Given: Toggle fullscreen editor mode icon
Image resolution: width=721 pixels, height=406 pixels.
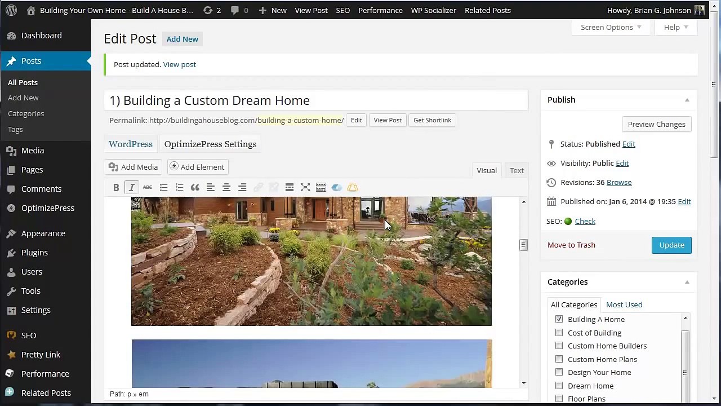Looking at the screenshot, I should point(305,187).
